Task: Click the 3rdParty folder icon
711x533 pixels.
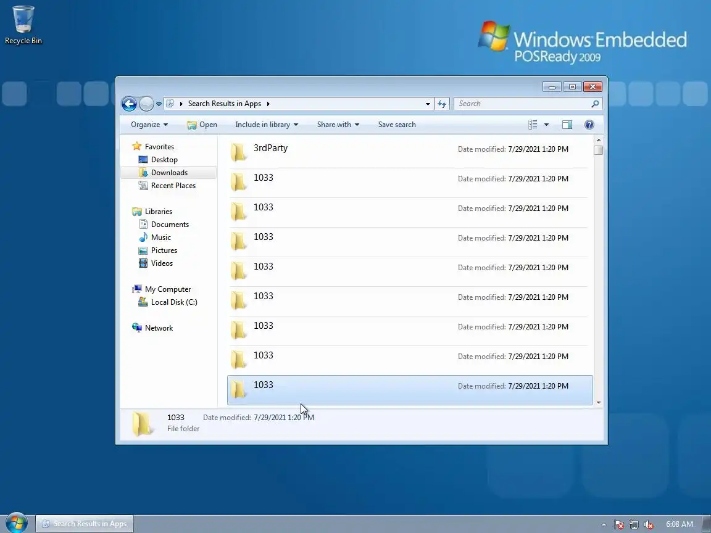Action: click(238, 153)
